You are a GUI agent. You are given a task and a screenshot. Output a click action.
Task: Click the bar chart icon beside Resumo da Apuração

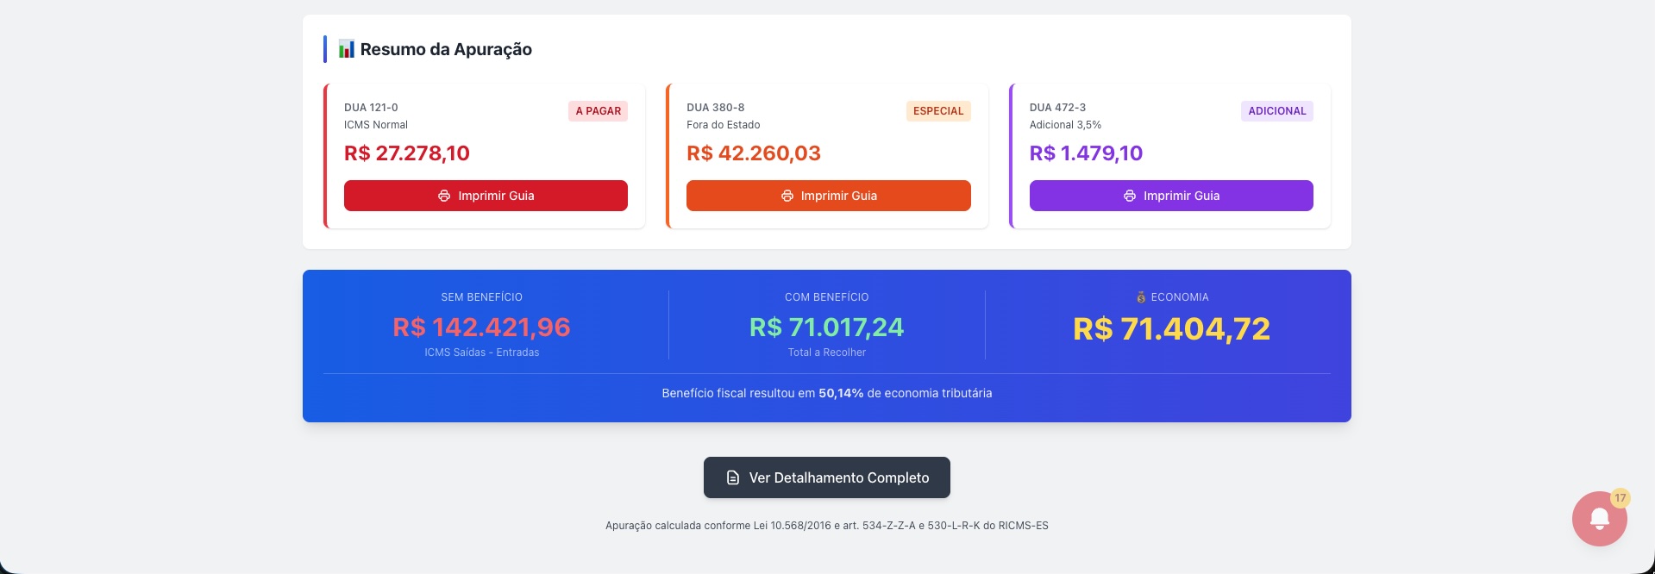(345, 49)
